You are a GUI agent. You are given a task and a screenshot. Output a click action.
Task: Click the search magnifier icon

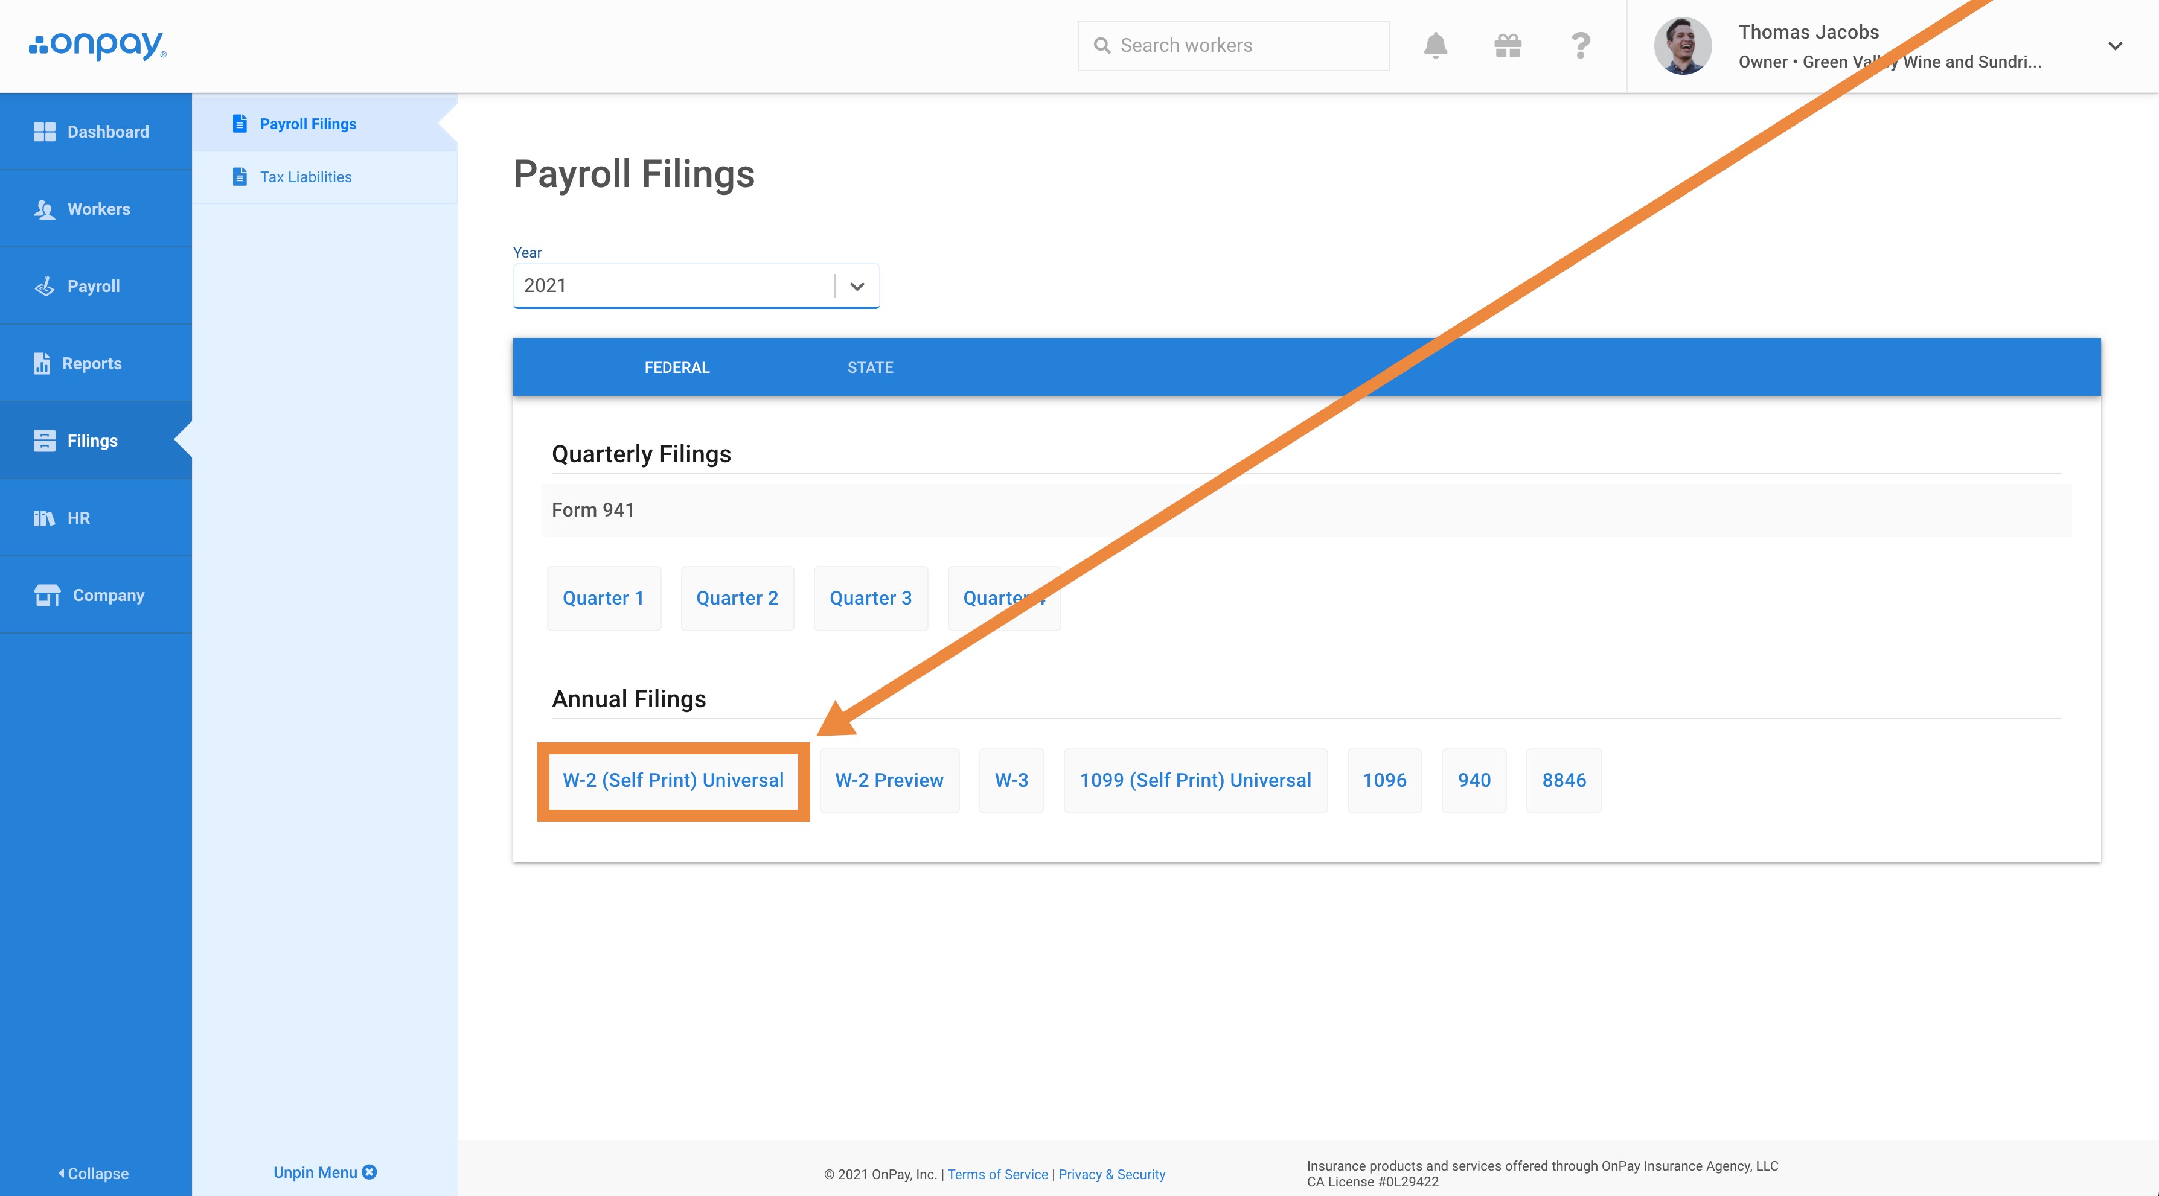(x=1102, y=45)
